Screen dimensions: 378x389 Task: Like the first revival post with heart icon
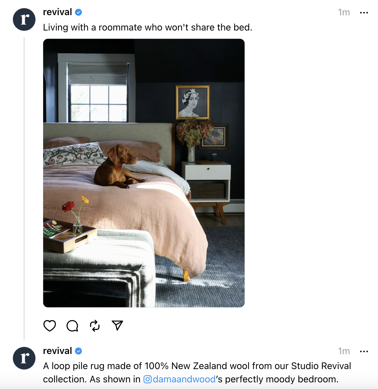point(50,326)
